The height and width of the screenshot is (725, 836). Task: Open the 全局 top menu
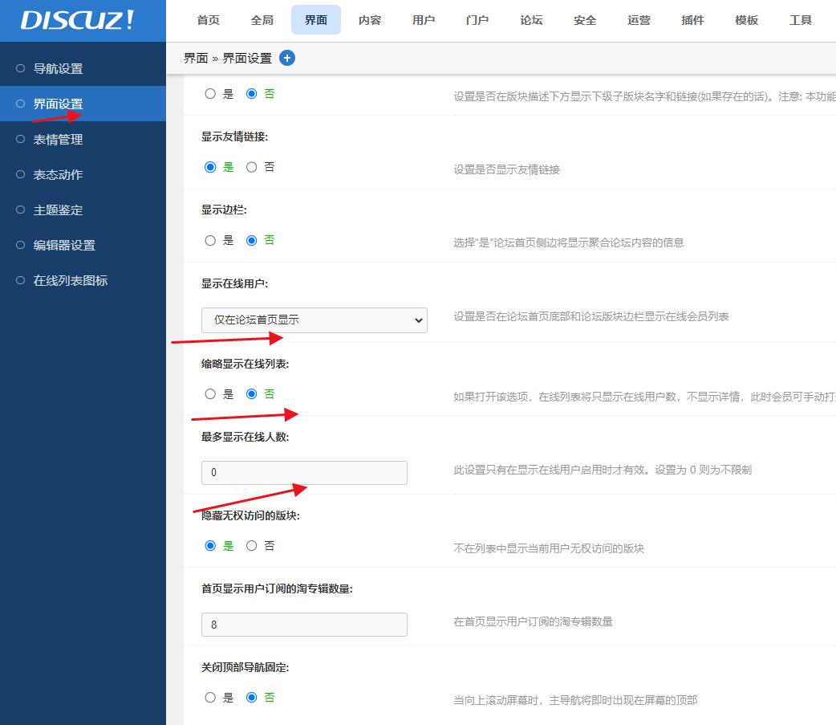click(x=262, y=20)
